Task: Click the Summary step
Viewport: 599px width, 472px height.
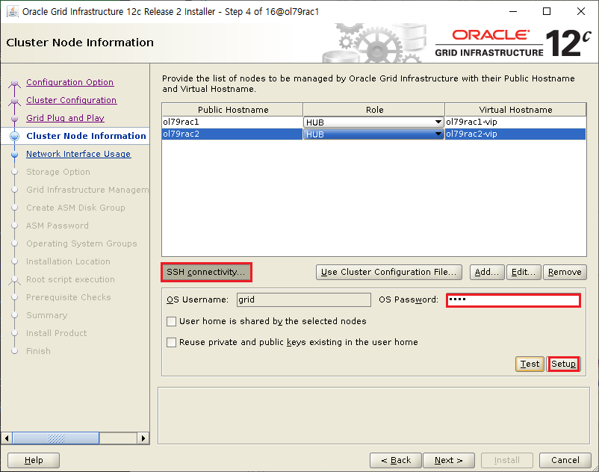Action: [46, 315]
